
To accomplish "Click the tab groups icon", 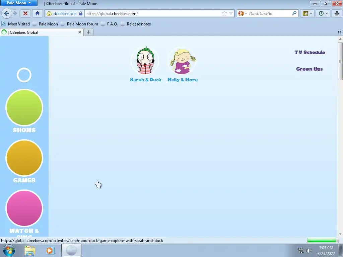I will (x=340, y=32).
